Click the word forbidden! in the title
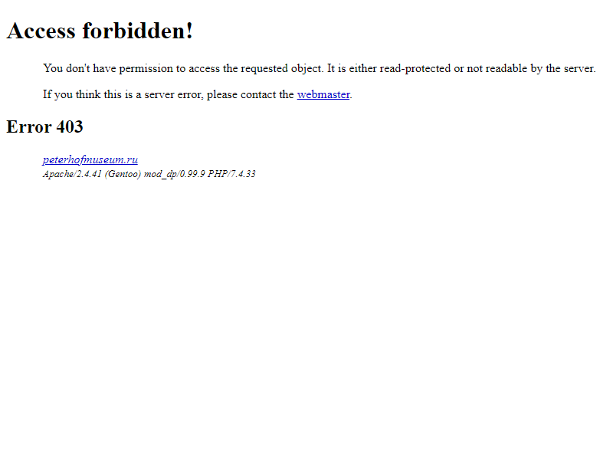 coord(138,31)
